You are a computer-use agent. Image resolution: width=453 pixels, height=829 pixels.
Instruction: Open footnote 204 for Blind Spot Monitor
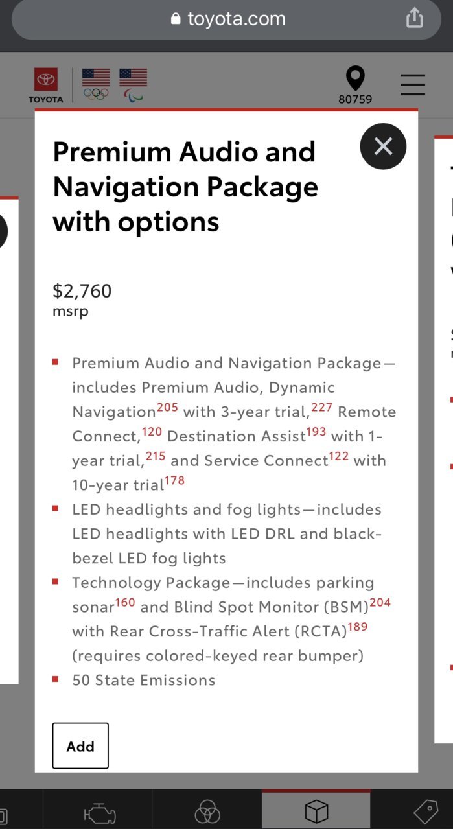[380, 603]
